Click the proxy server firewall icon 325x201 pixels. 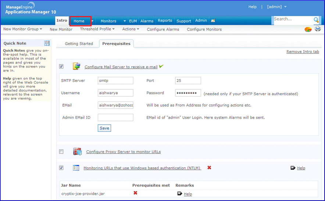[77, 152]
